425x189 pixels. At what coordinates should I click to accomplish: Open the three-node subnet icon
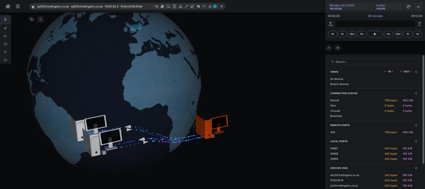(x=210, y=6)
